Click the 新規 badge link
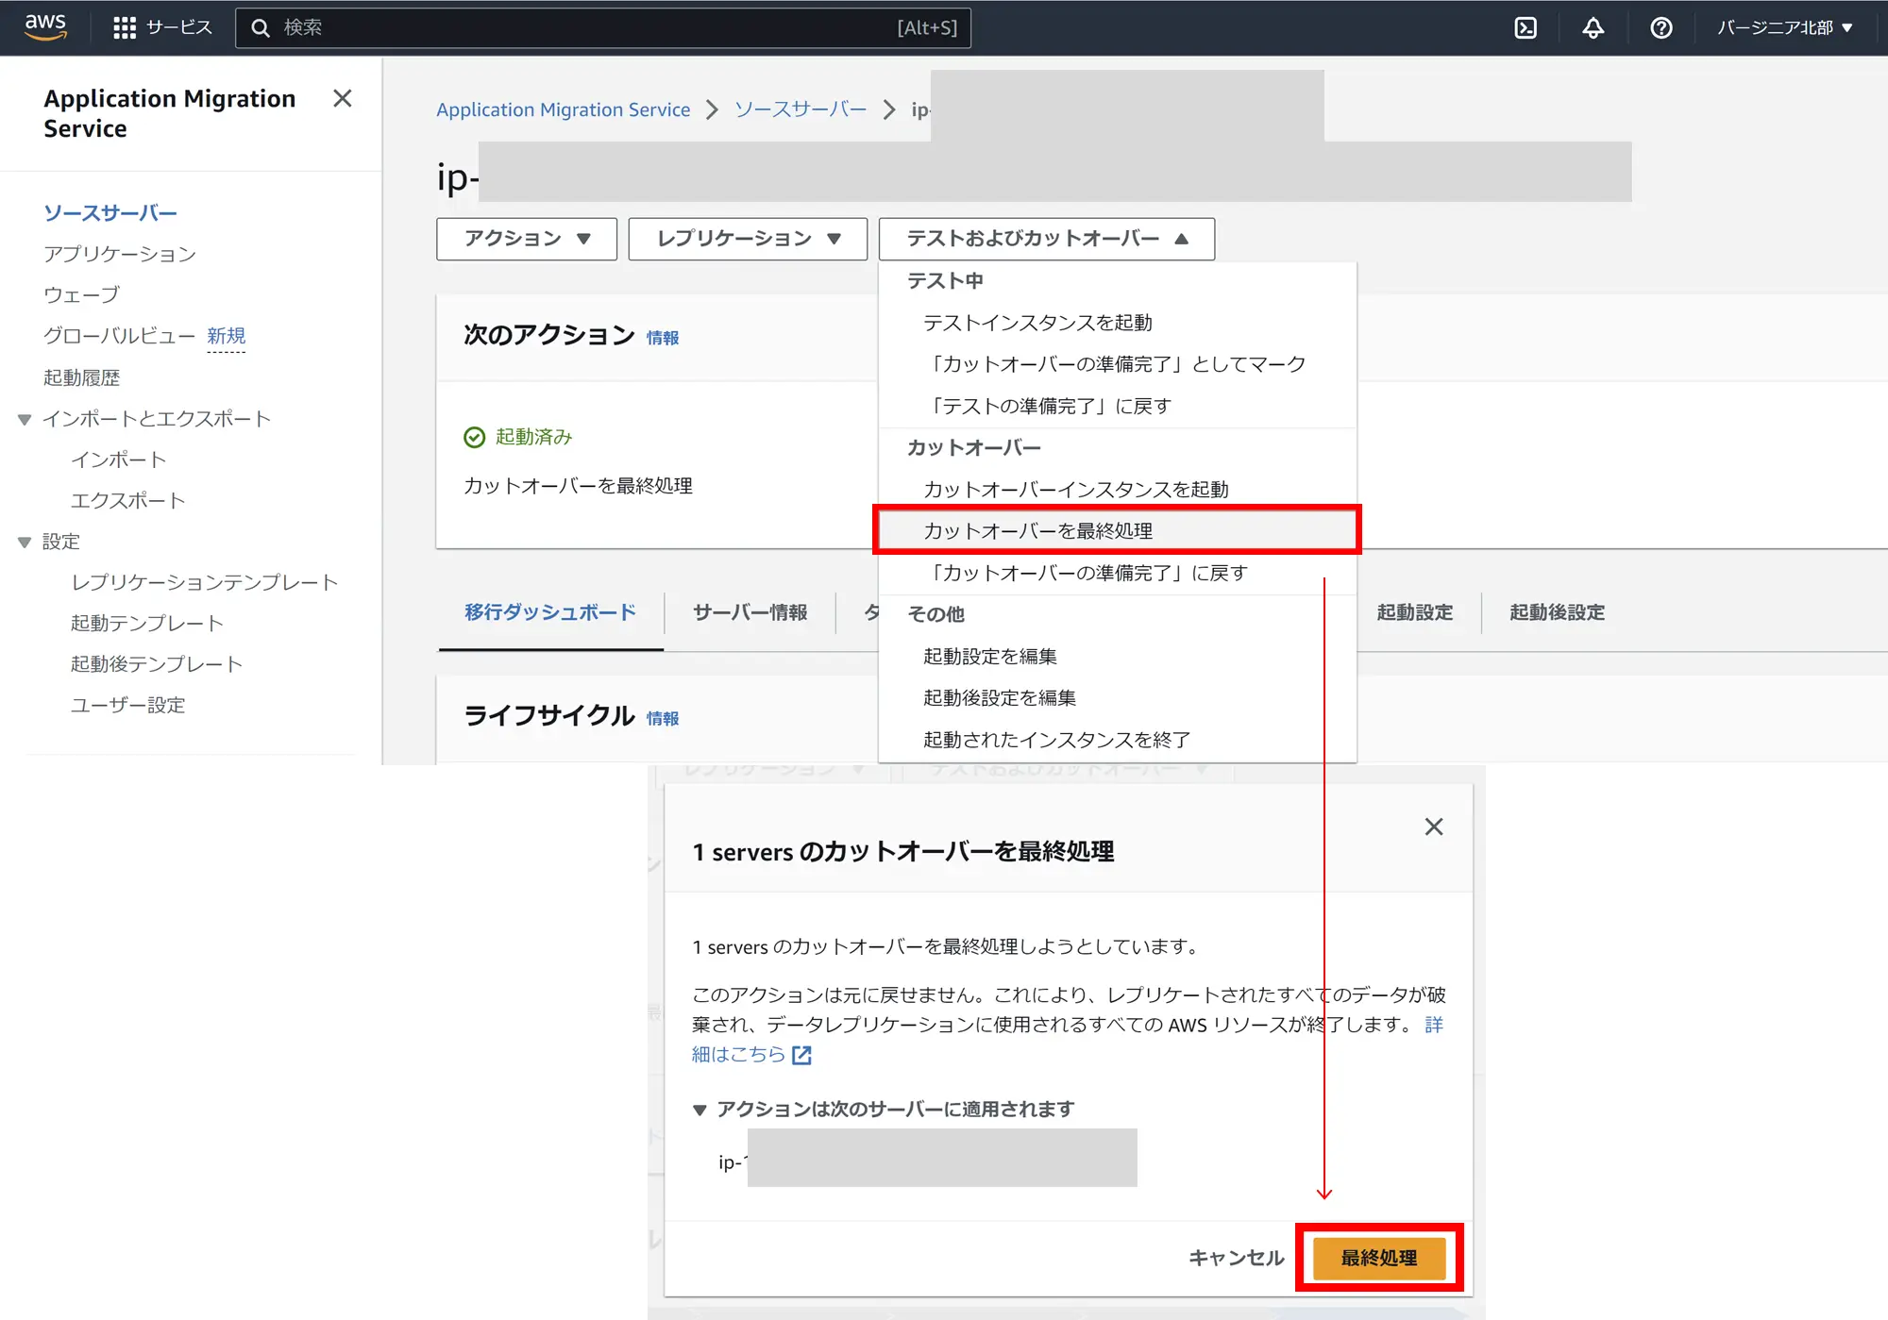Viewport: 1888px width, 1320px height. pos(227,335)
